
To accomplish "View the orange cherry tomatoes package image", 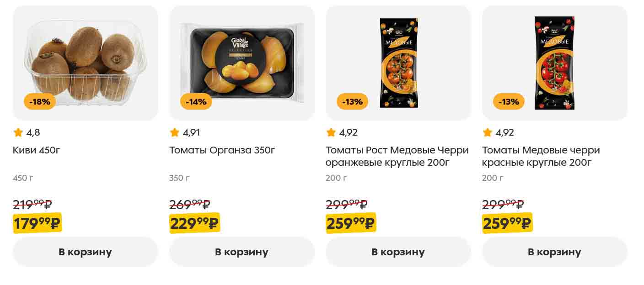I will click(x=399, y=63).
